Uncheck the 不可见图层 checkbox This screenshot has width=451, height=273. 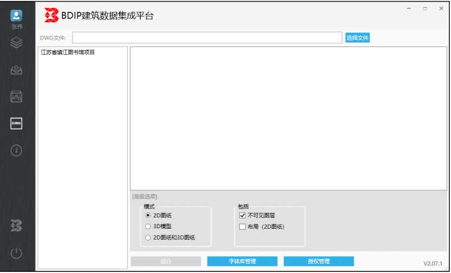click(243, 215)
